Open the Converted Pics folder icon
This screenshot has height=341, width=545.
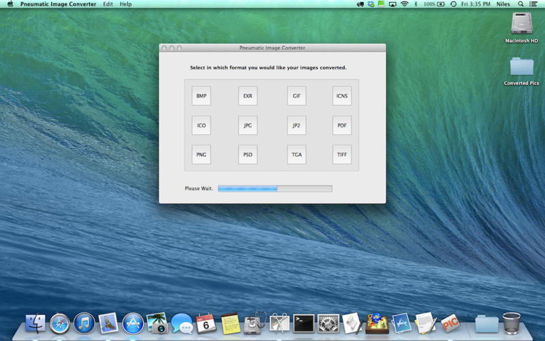pyautogui.click(x=521, y=67)
